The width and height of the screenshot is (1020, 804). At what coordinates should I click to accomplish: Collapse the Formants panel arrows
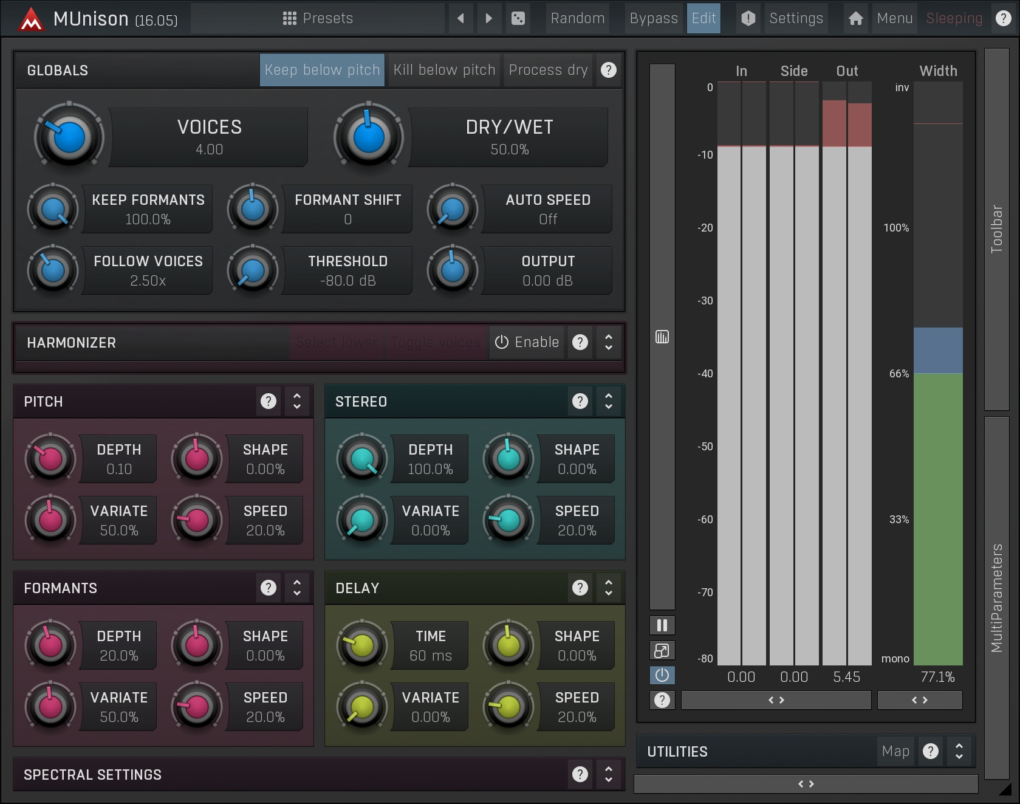point(297,588)
